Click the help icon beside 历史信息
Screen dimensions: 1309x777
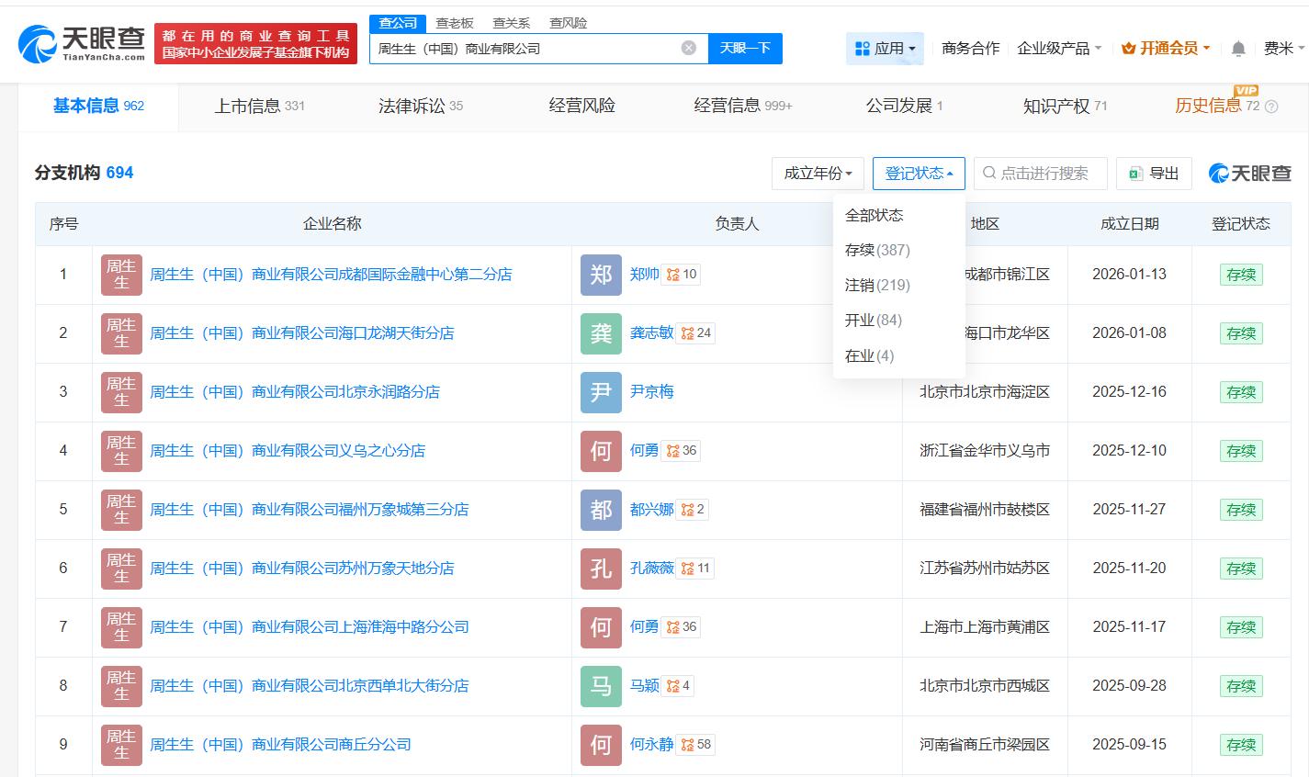click(1271, 107)
